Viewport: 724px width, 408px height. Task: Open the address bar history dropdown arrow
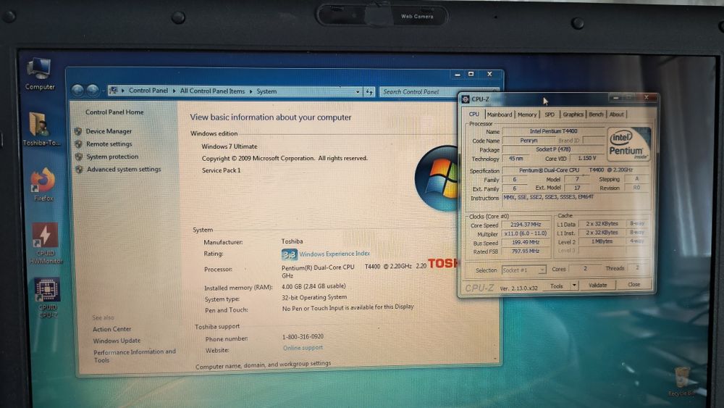coord(358,92)
